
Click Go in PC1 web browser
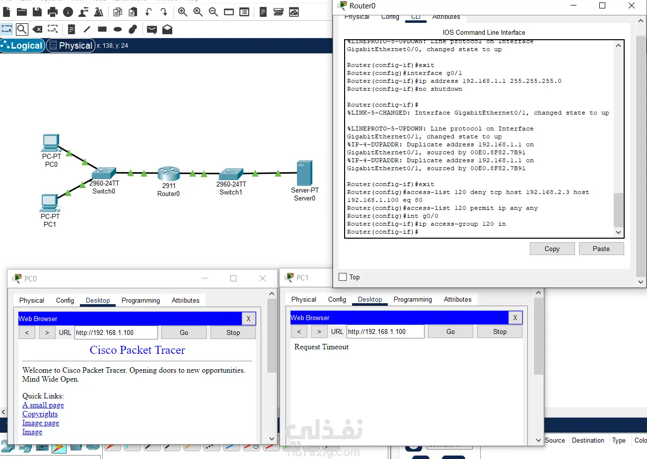click(451, 331)
